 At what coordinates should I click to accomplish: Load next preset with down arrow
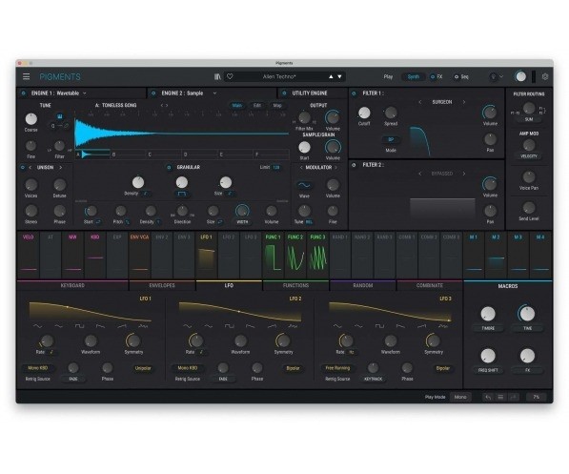[x=339, y=76]
